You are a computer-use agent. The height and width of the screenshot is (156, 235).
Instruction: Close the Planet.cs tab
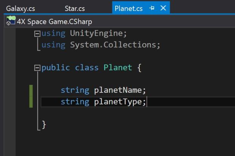(x=163, y=8)
